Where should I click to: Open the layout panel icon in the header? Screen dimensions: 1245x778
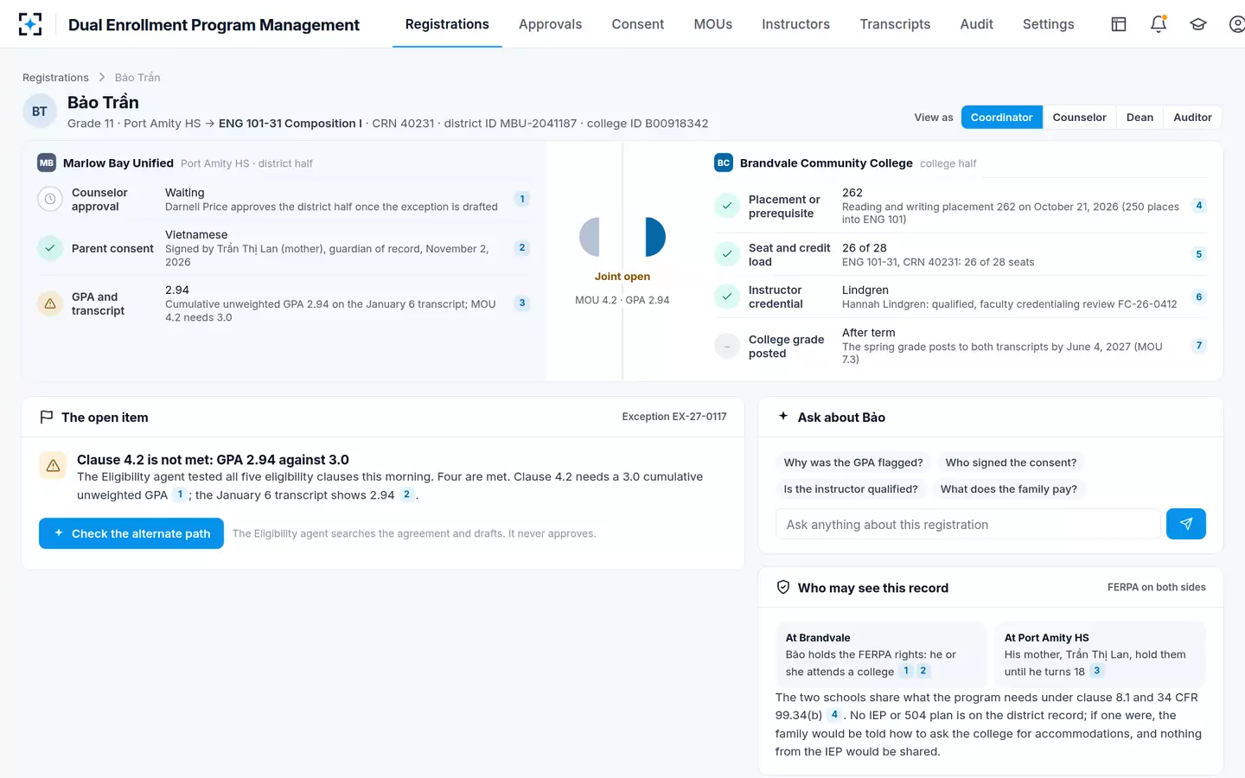(1119, 24)
